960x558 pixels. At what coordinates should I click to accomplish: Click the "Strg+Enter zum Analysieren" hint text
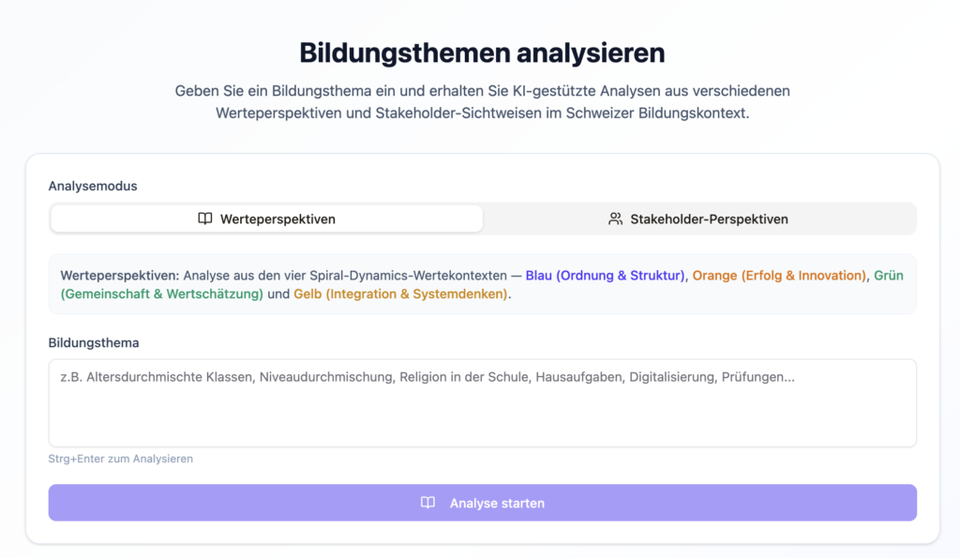(x=120, y=459)
